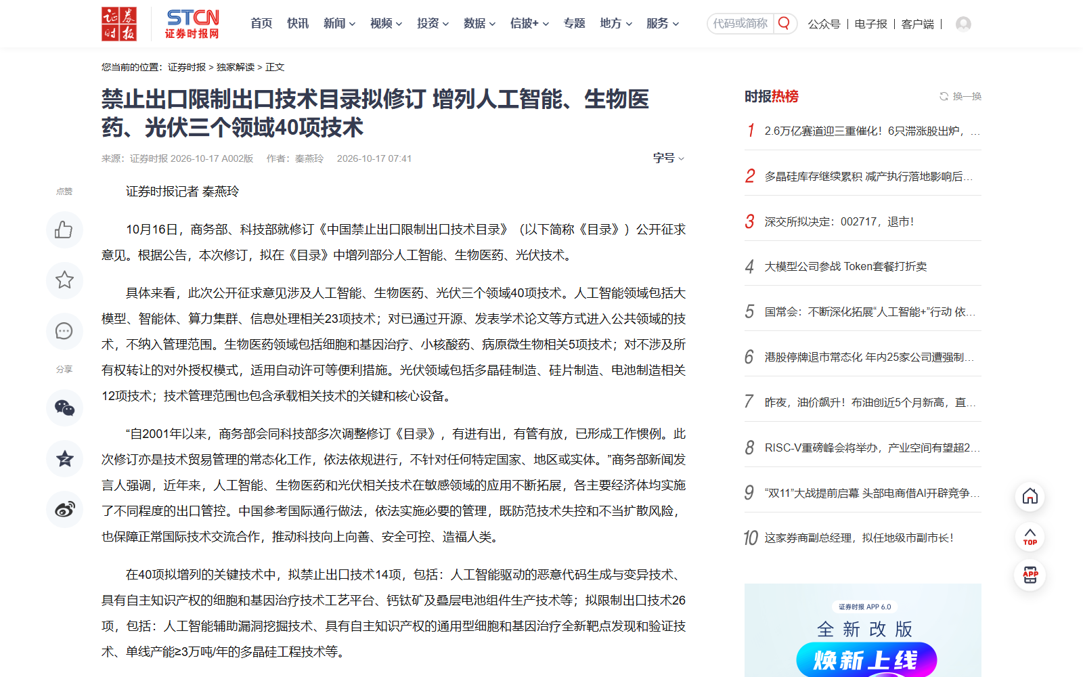Open the 全新改版 APP banner
The width and height of the screenshot is (1083, 677).
(x=863, y=630)
